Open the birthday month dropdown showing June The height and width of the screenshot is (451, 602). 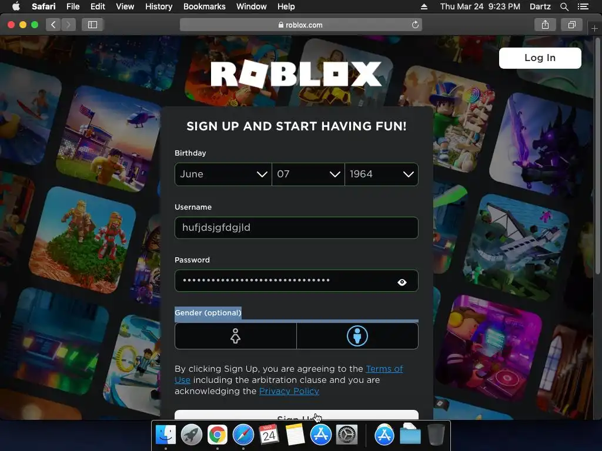click(x=223, y=174)
